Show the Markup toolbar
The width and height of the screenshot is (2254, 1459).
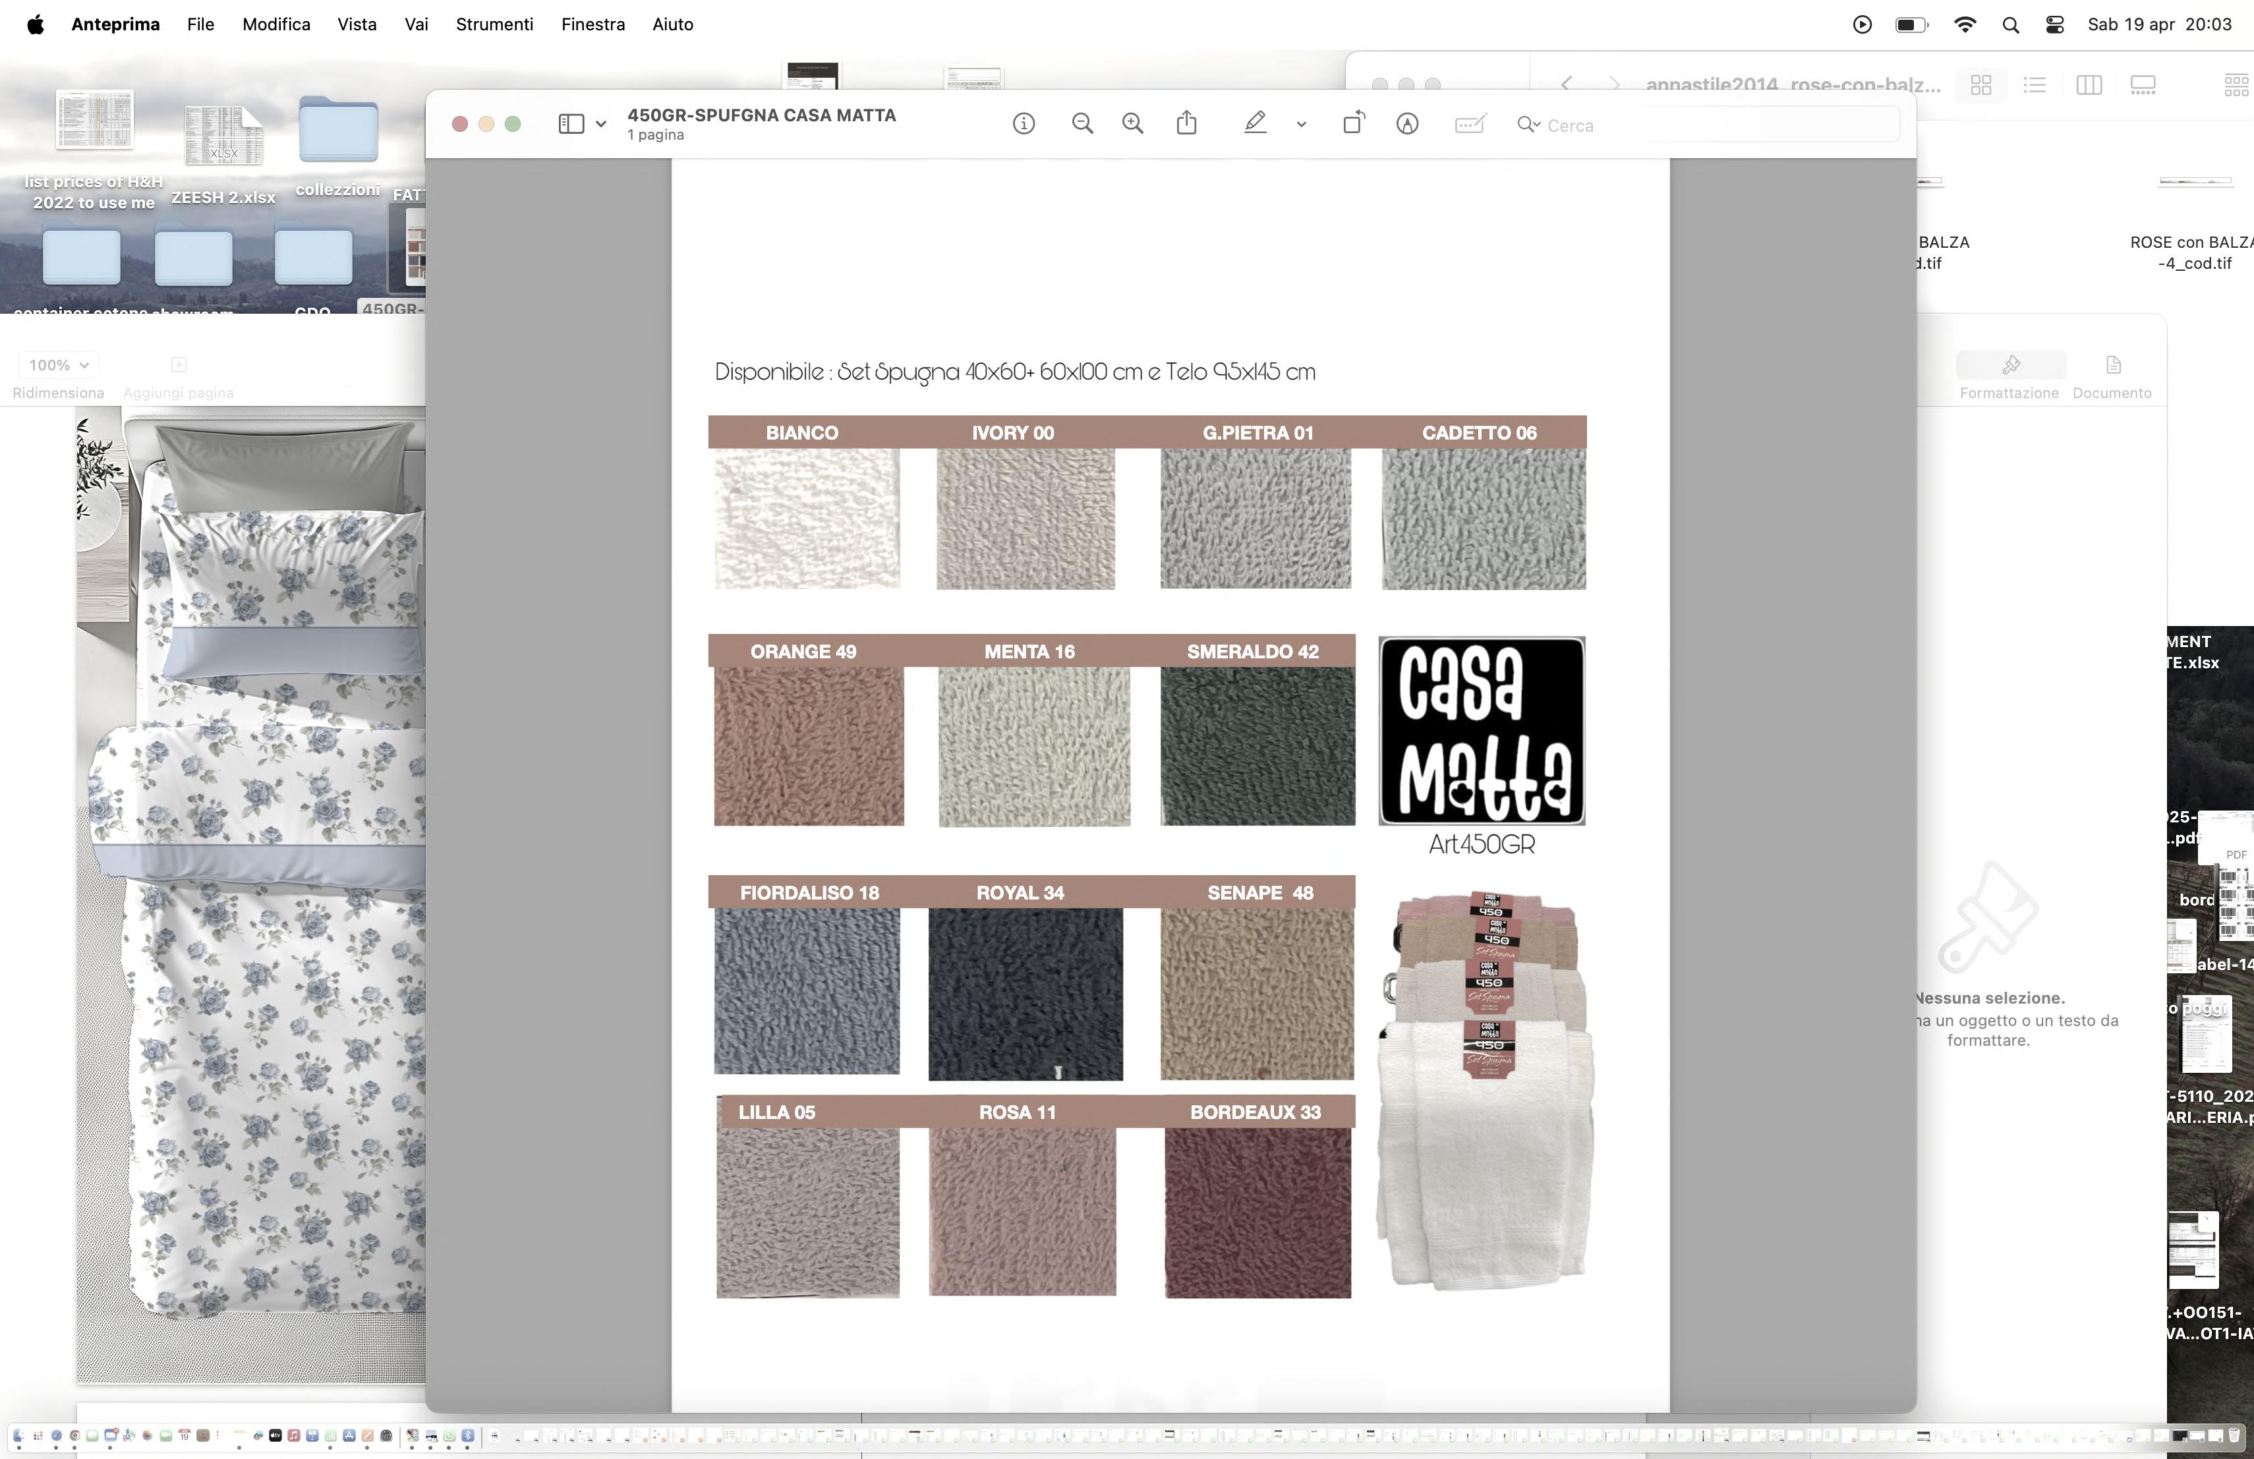tap(1407, 124)
